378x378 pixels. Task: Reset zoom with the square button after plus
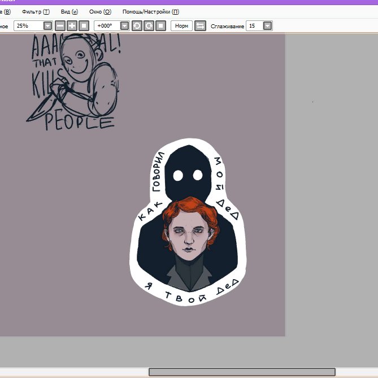84,26
